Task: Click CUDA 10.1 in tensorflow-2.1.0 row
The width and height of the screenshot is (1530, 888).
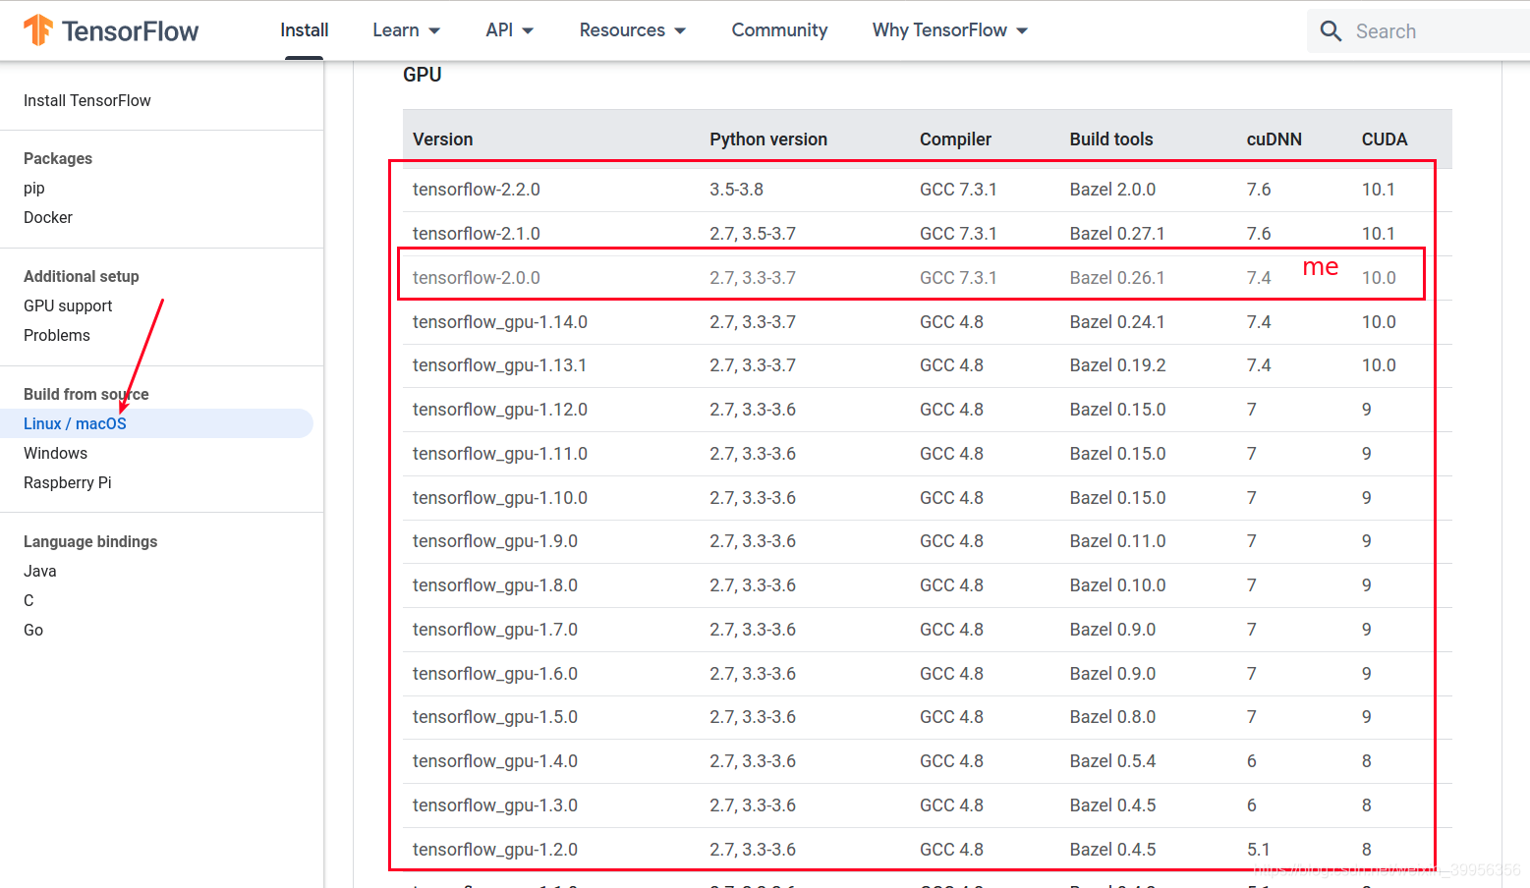Action: pyautogui.click(x=1378, y=234)
